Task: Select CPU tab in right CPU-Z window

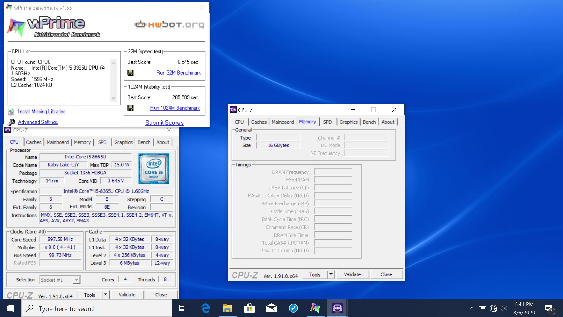Action: click(x=239, y=122)
